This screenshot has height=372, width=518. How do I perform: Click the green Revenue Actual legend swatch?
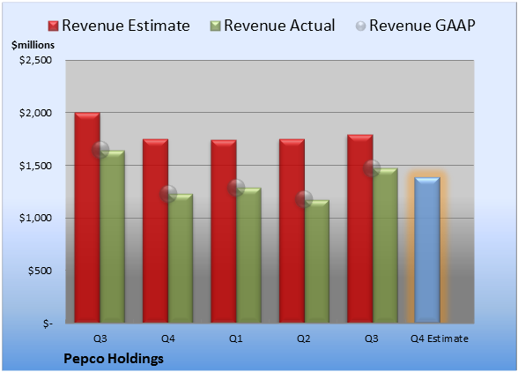(x=215, y=26)
